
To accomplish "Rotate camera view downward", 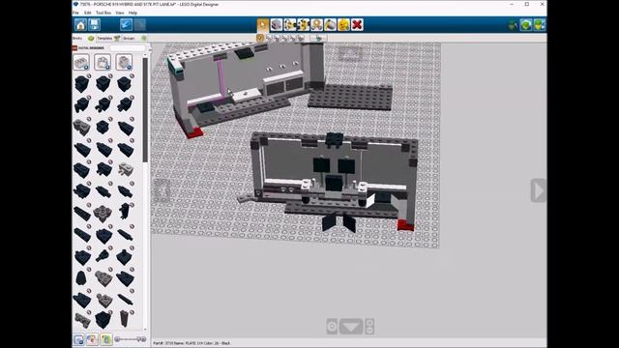I will coord(351,327).
